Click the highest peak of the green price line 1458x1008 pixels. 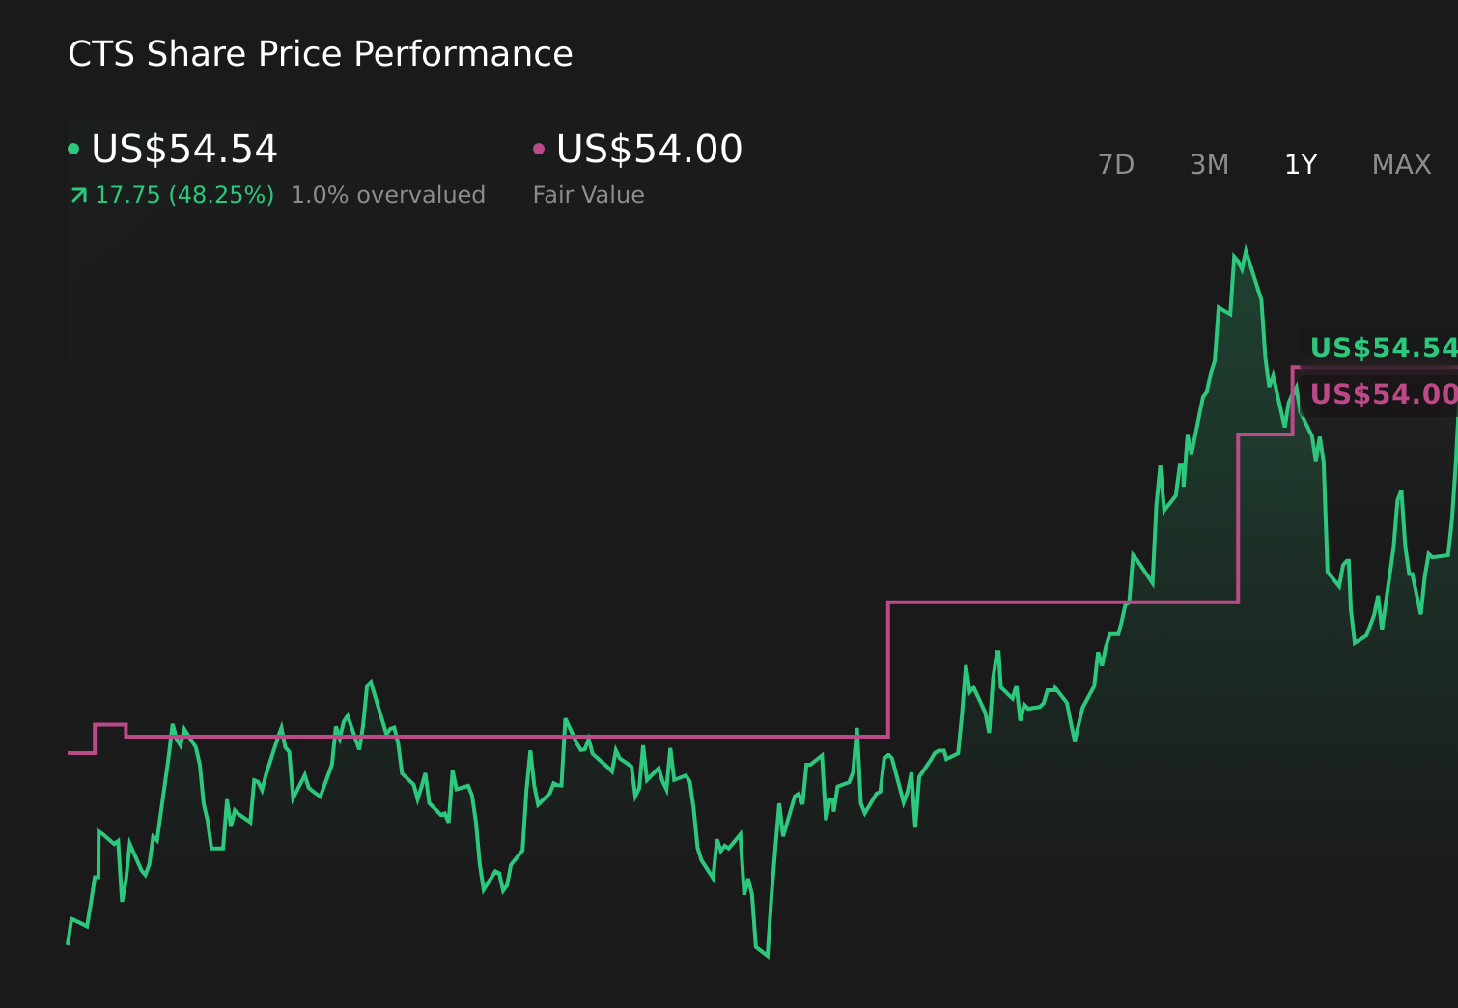point(1246,247)
